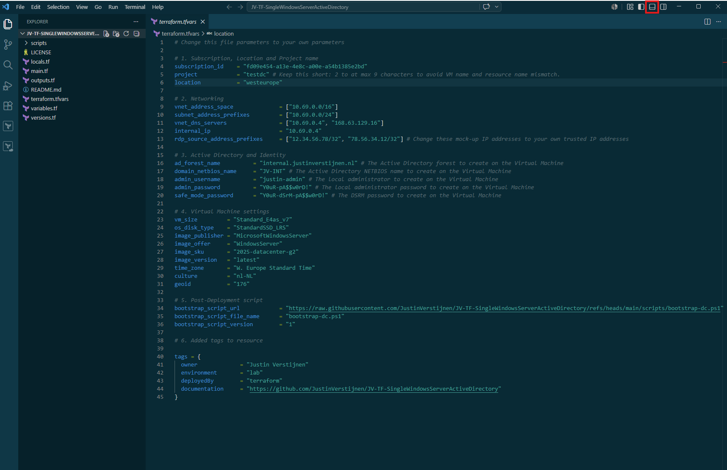This screenshot has width=727, height=470.
Task: Open the Search view icon
Action: (x=8, y=65)
